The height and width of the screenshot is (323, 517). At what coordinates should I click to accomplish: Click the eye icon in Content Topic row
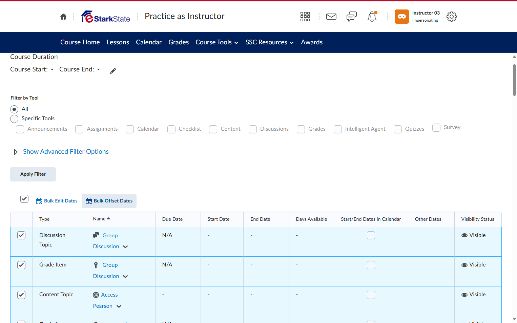click(464, 295)
